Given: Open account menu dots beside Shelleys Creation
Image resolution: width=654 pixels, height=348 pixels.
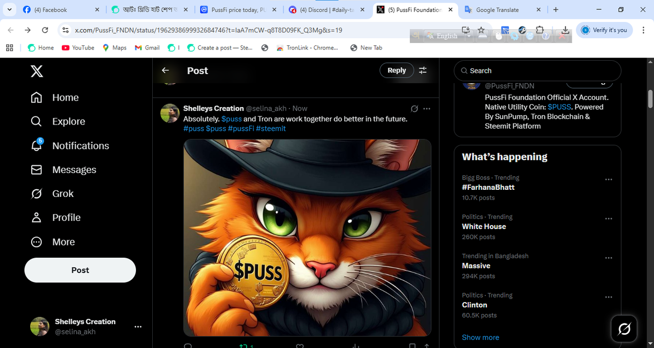Looking at the screenshot, I should coord(138,327).
